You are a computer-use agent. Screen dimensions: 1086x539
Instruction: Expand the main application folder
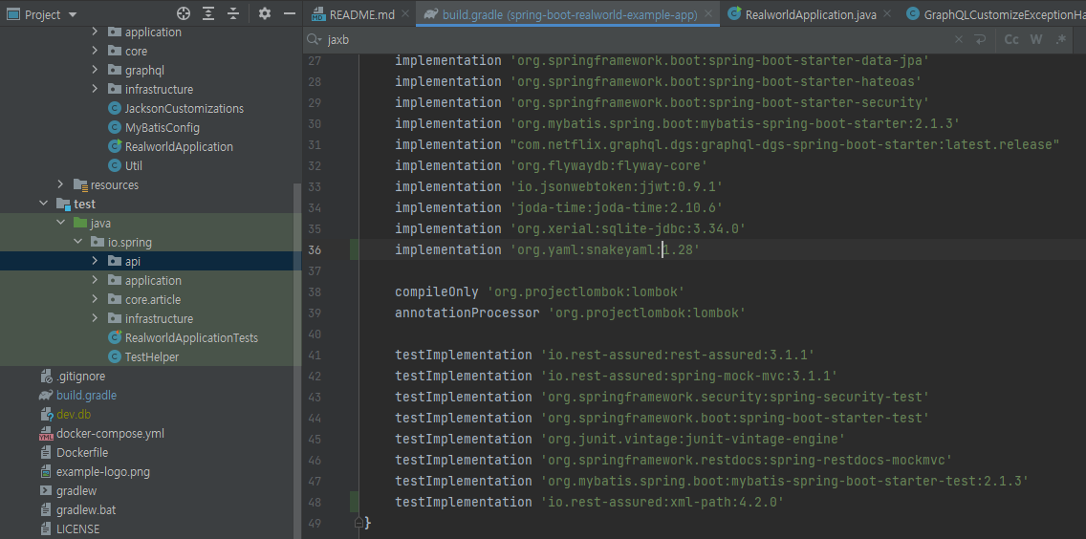(x=95, y=32)
